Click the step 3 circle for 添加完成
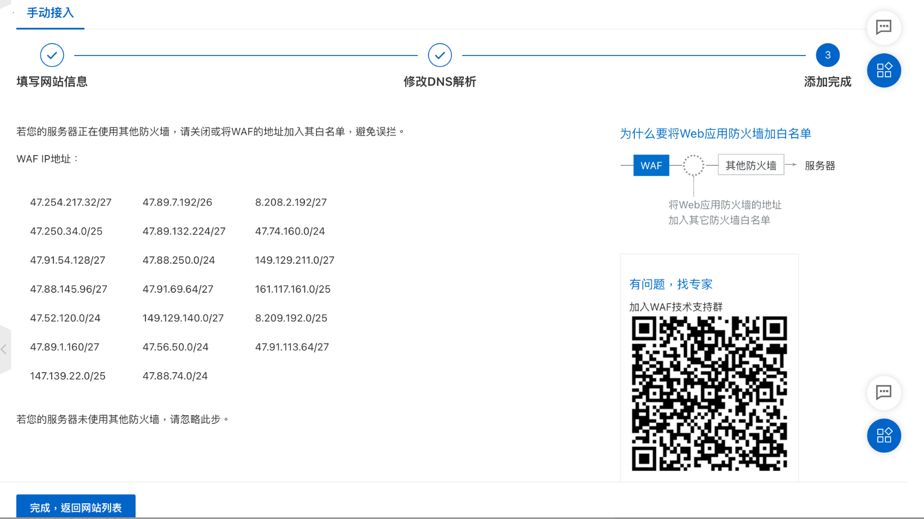Viewport: 924px width, 519px height. [x=827, y=55]
